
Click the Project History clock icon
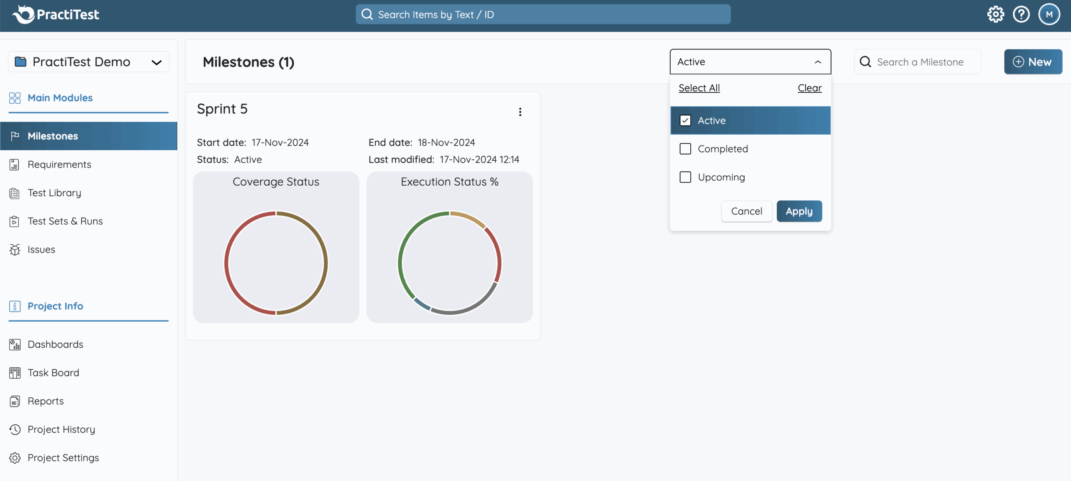pos(15,430)
